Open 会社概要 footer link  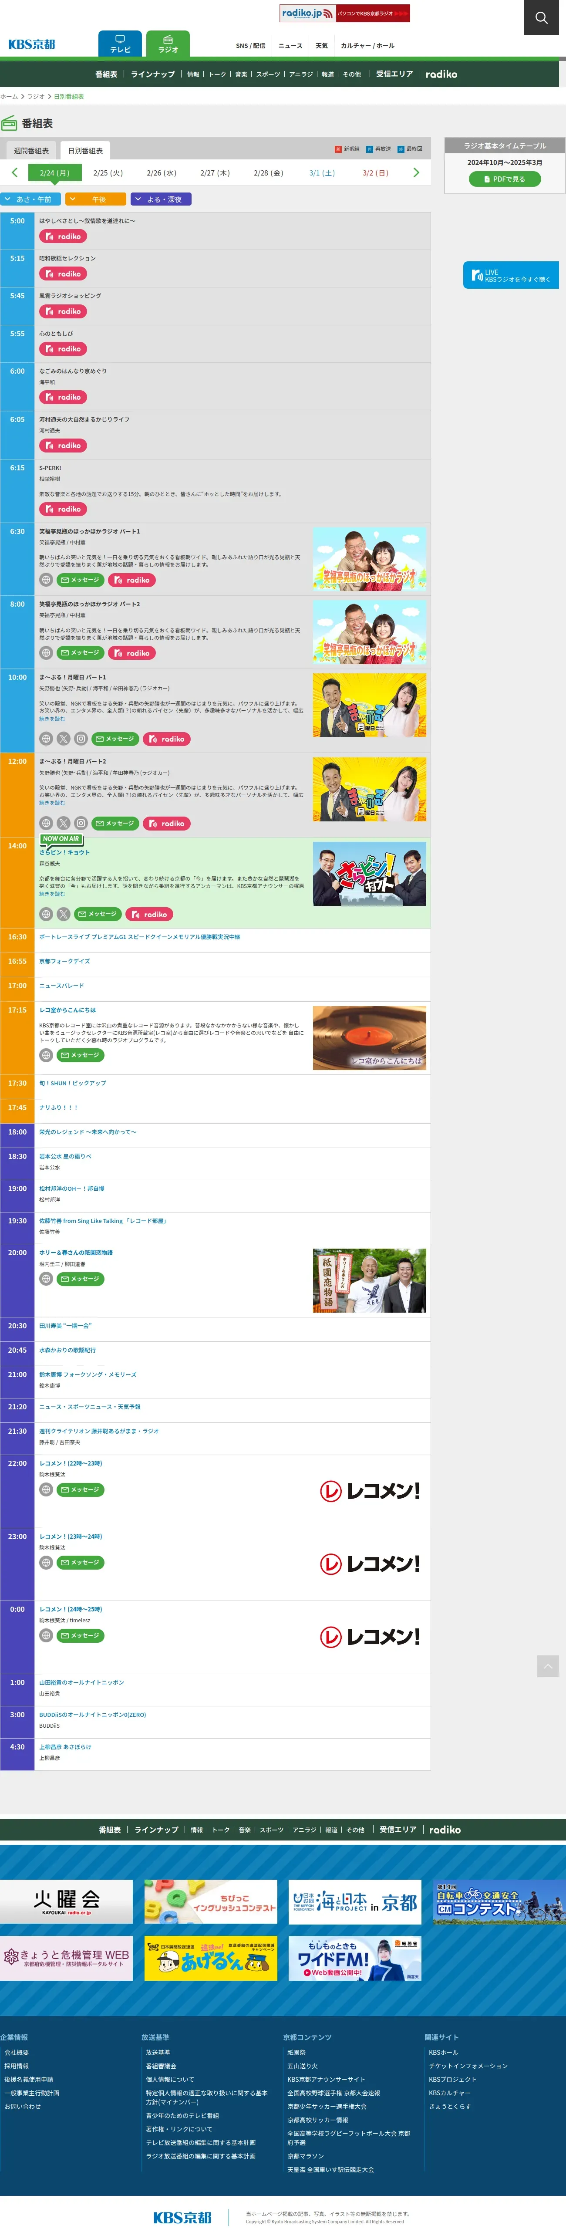pos(17,2053)
